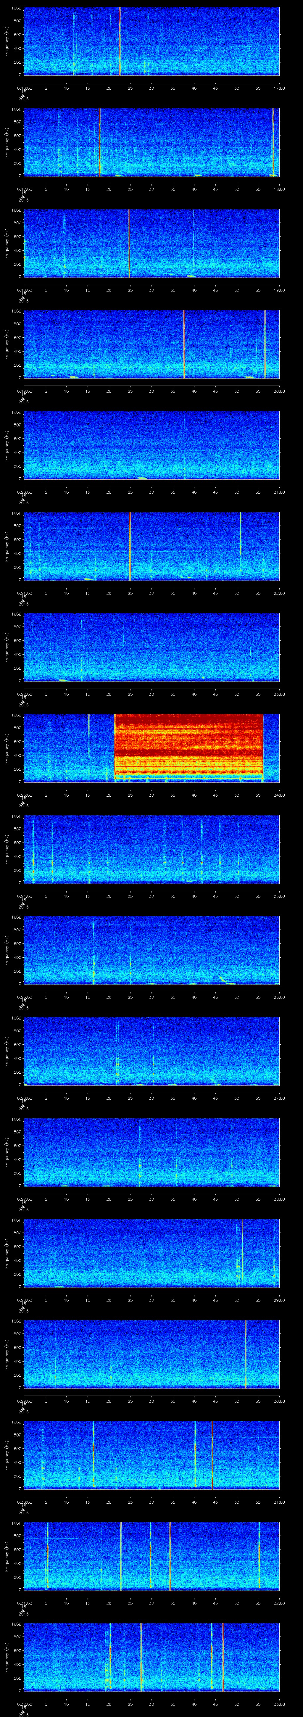303x1717 pixels.
Task: Click the "0:22:00" start time label
Action: pyautogui.click(x=24, y=694)
